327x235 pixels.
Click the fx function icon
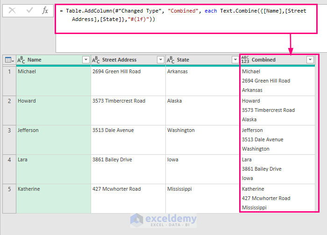45,10
